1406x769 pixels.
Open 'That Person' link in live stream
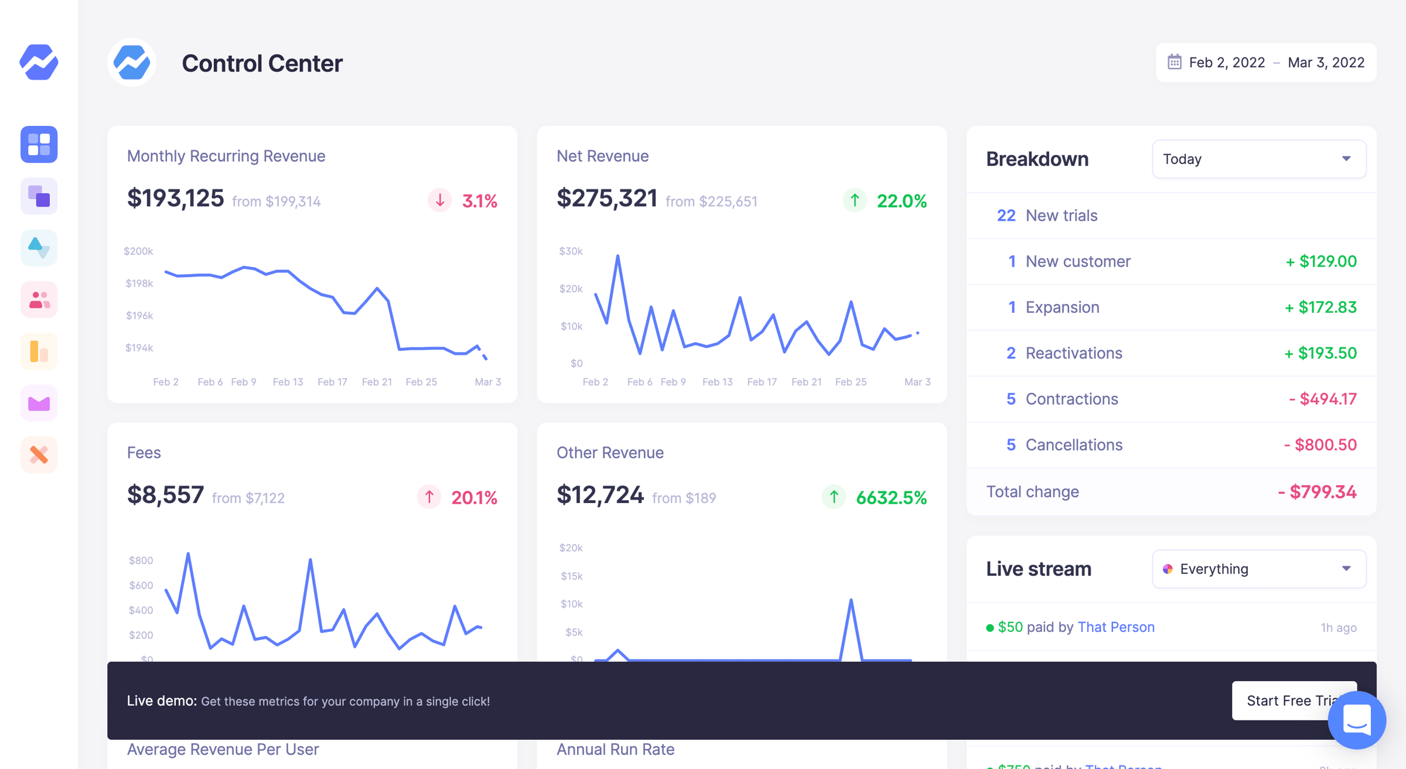pos(1115,627)
